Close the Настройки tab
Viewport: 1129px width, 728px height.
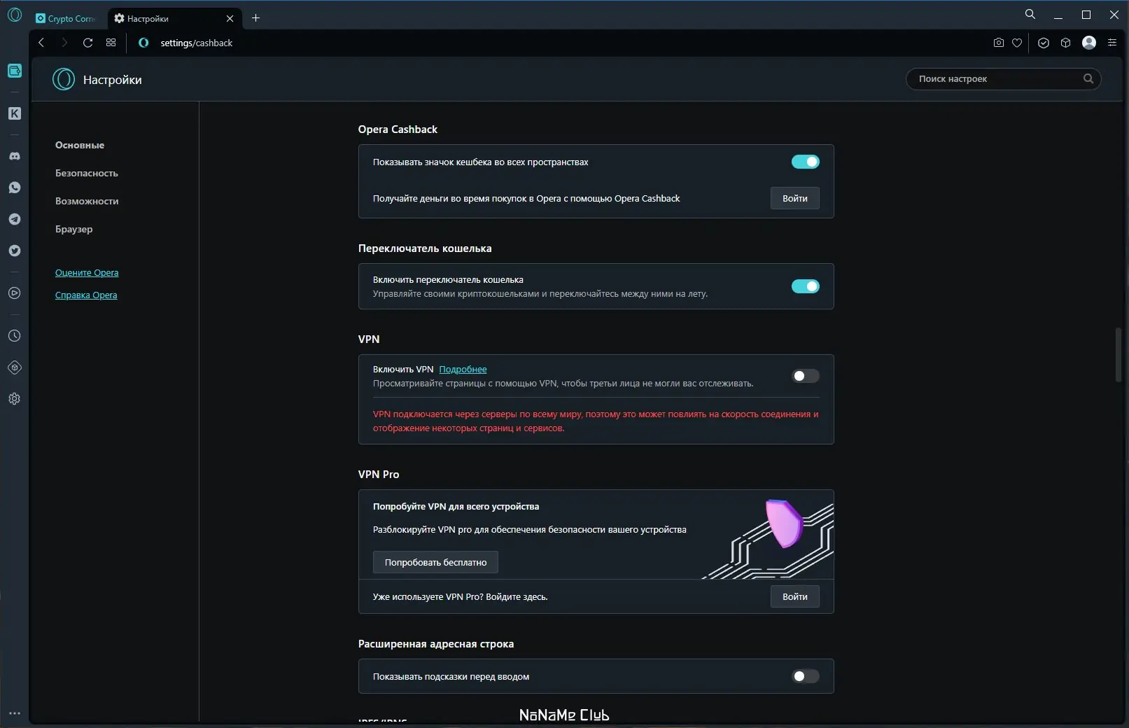pyautogui.click(x=230, y=19)
